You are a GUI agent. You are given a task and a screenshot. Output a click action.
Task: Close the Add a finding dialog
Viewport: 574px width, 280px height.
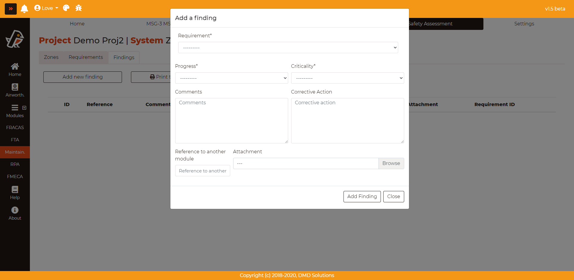point(393,196)
